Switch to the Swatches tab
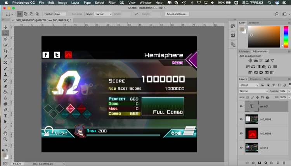Viewport: 291px width, 166px height. 254,22
